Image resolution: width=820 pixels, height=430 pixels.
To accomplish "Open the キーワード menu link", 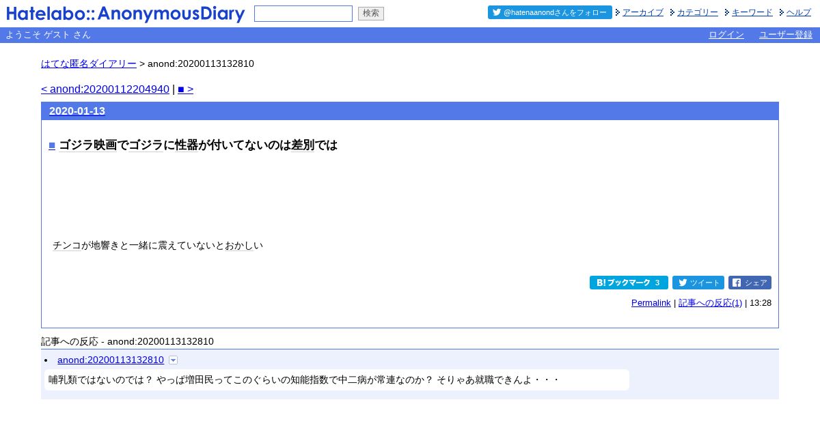I will coord(752,12).
